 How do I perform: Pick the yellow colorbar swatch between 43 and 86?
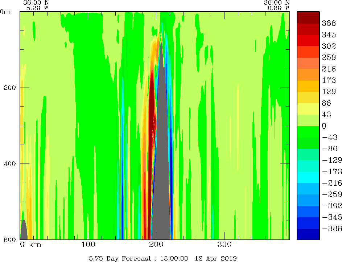(308, 109)
